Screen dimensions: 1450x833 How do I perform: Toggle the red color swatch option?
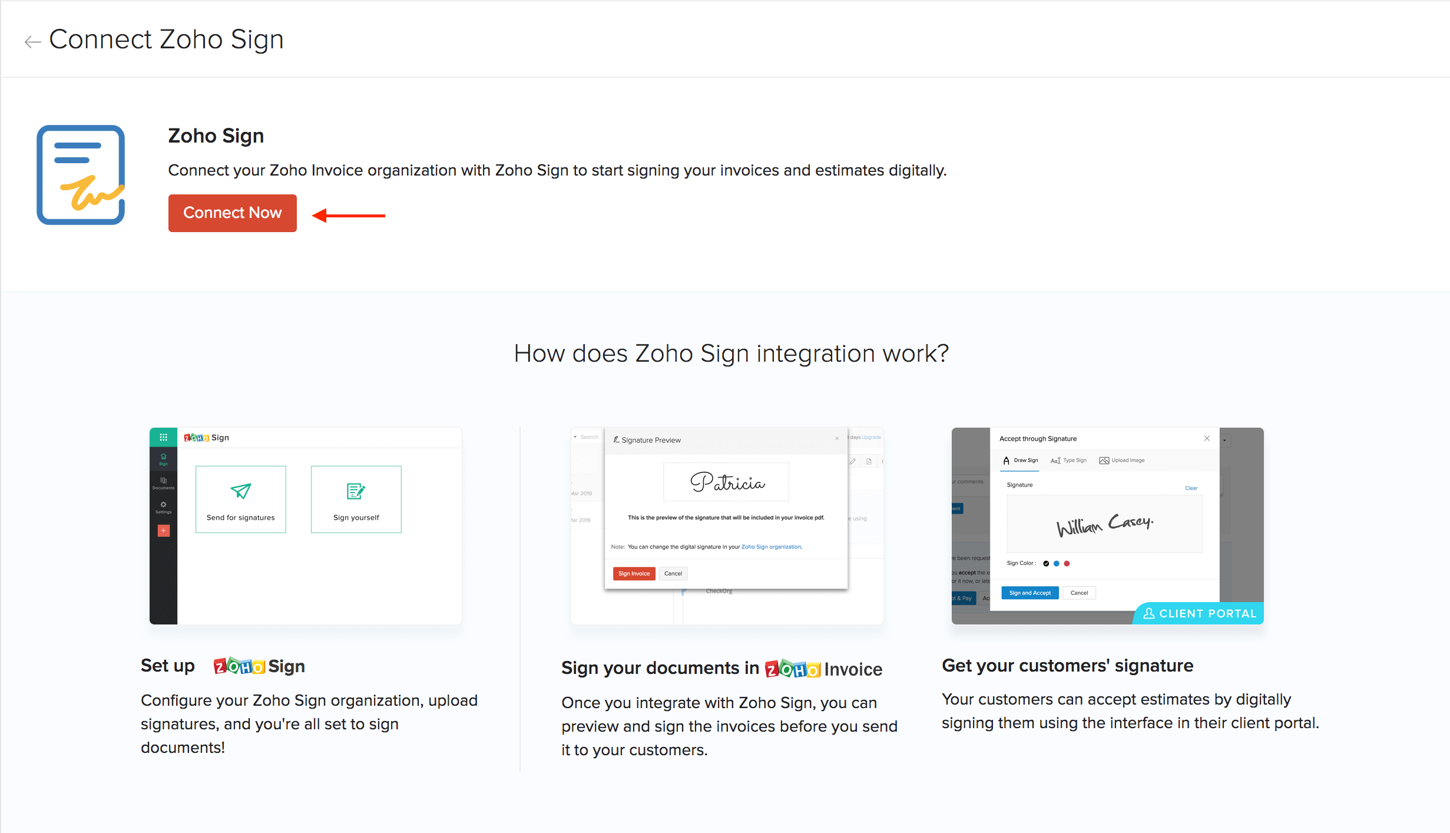click(1067, 563)
